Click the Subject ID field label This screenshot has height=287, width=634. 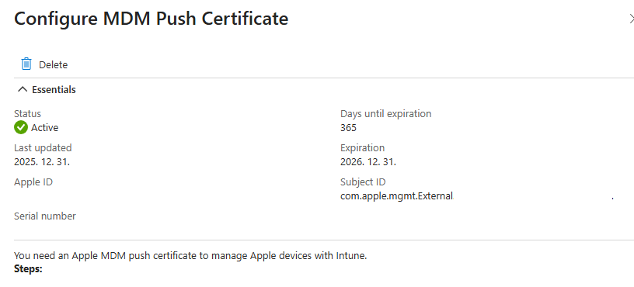click(363, 182)
